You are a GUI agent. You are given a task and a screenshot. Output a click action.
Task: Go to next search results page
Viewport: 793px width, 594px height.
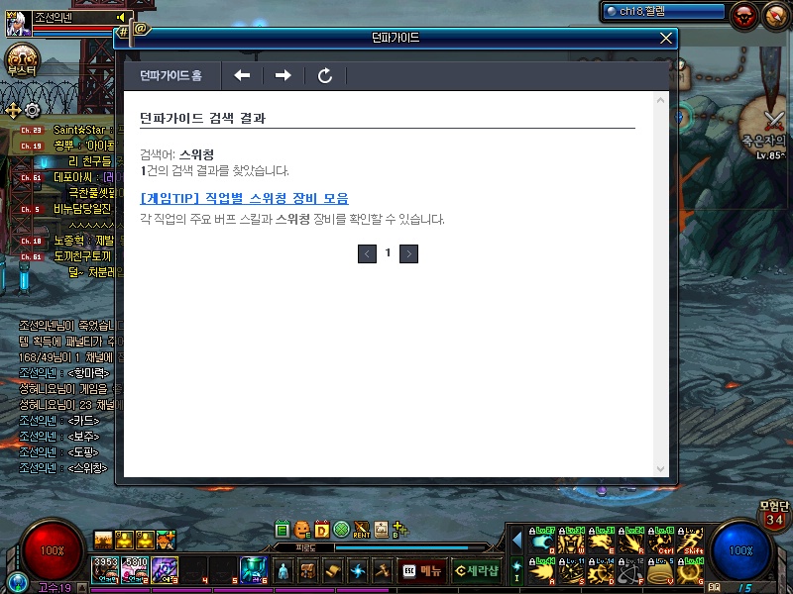click(408, 253)
